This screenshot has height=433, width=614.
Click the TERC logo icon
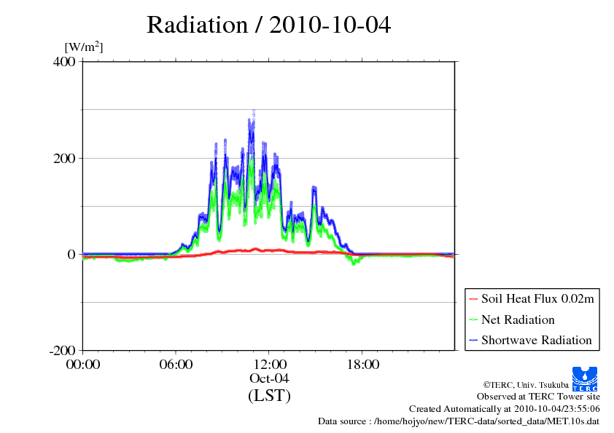(585, 379)
